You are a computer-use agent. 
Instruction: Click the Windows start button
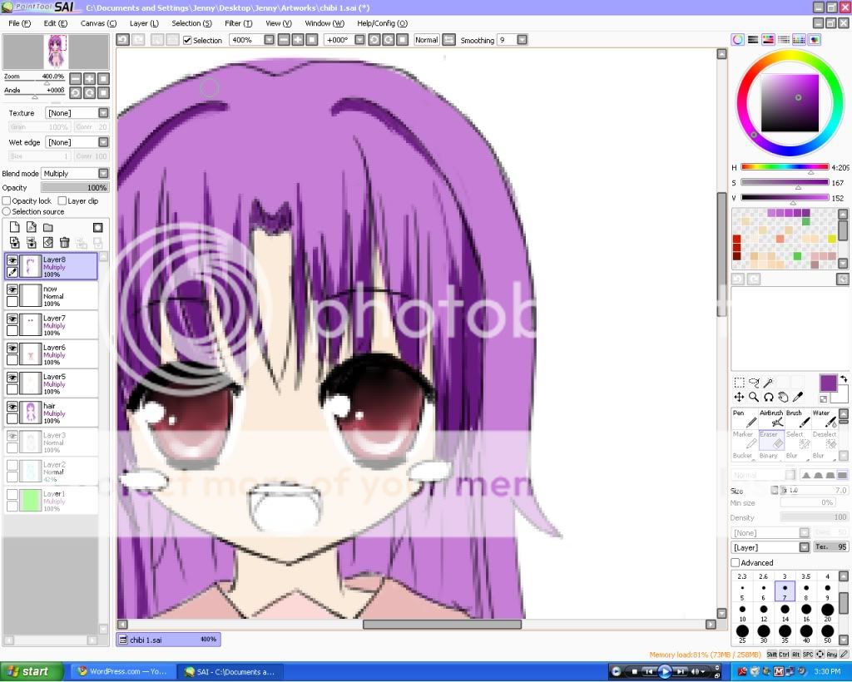click(x=27, y=671)
